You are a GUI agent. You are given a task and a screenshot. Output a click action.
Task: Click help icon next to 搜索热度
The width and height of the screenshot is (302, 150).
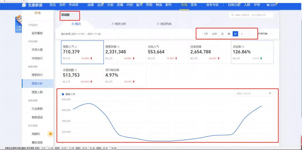tap(118, 47)
